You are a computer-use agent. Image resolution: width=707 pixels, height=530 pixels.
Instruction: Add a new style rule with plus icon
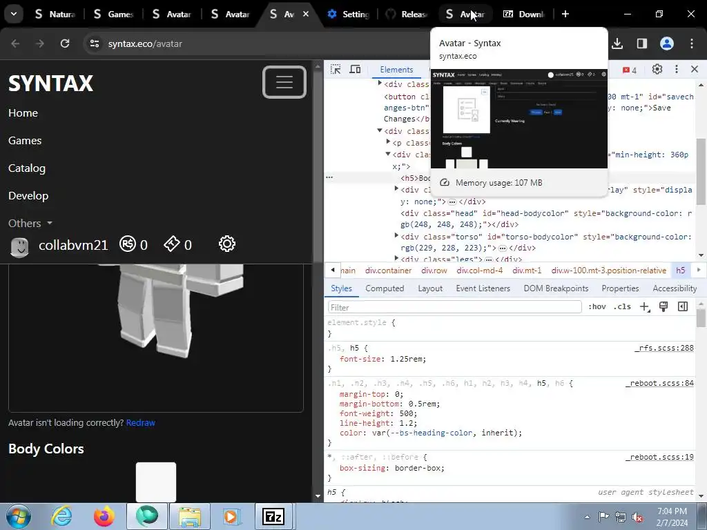point(644,307)
